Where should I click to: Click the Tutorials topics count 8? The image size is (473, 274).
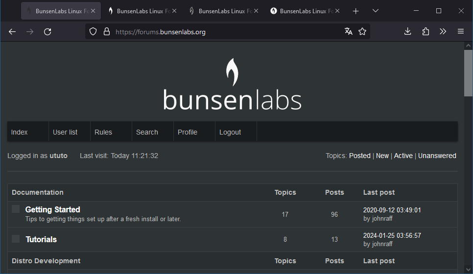coord(285,239)
